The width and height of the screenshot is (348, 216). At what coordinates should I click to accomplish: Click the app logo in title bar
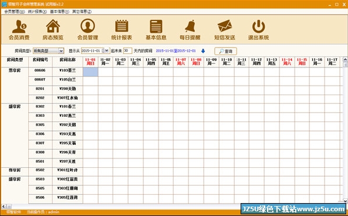coord(4,4)
